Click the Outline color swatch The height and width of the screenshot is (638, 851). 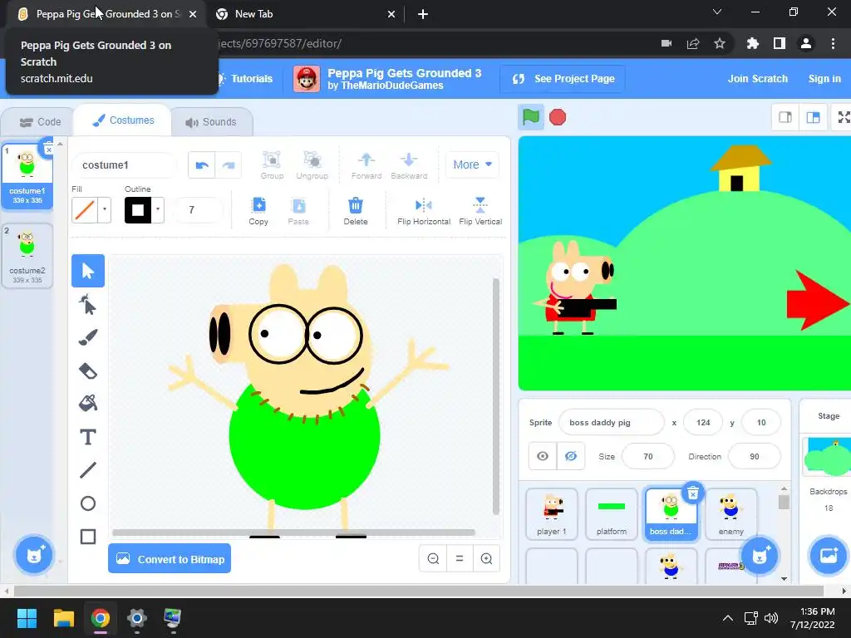[138, 209]
